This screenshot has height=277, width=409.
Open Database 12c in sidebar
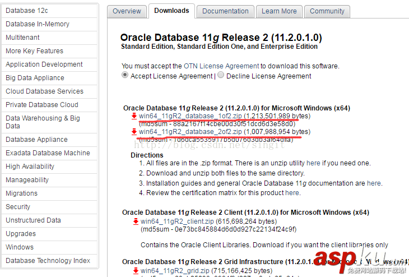(49, 11)
